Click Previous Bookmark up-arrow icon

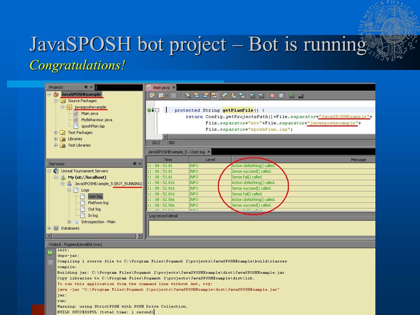tap(224, 96)
